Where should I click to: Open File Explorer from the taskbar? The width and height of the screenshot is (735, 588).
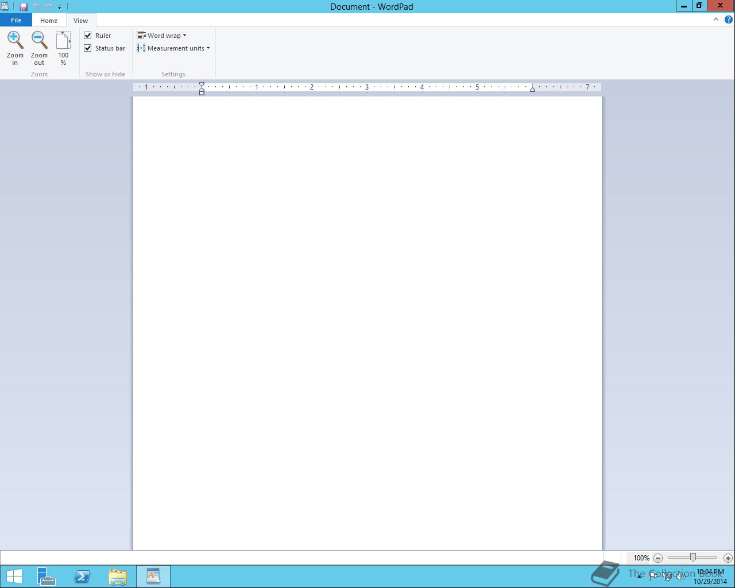click(x=118, y=576)
